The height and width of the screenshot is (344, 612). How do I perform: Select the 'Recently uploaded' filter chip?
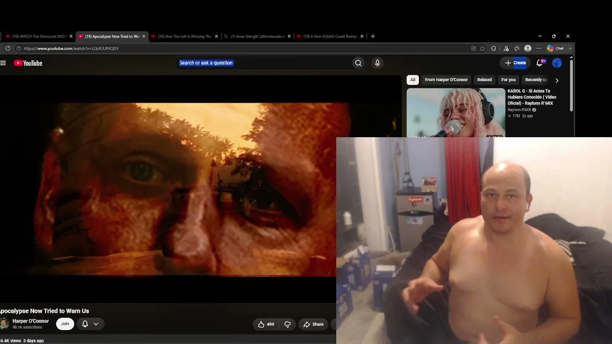536,80
